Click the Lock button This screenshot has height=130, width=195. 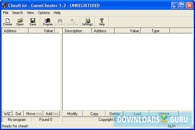[x=138, y=113]
